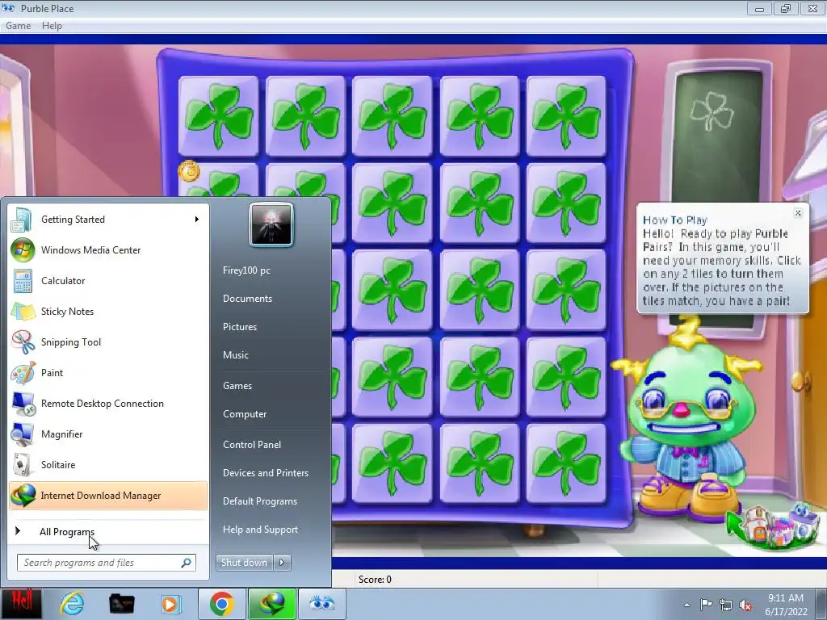Image resolution: width=827 pixels, height=620 pixels.
Task: Open Documents library
Action: (247, 299)
